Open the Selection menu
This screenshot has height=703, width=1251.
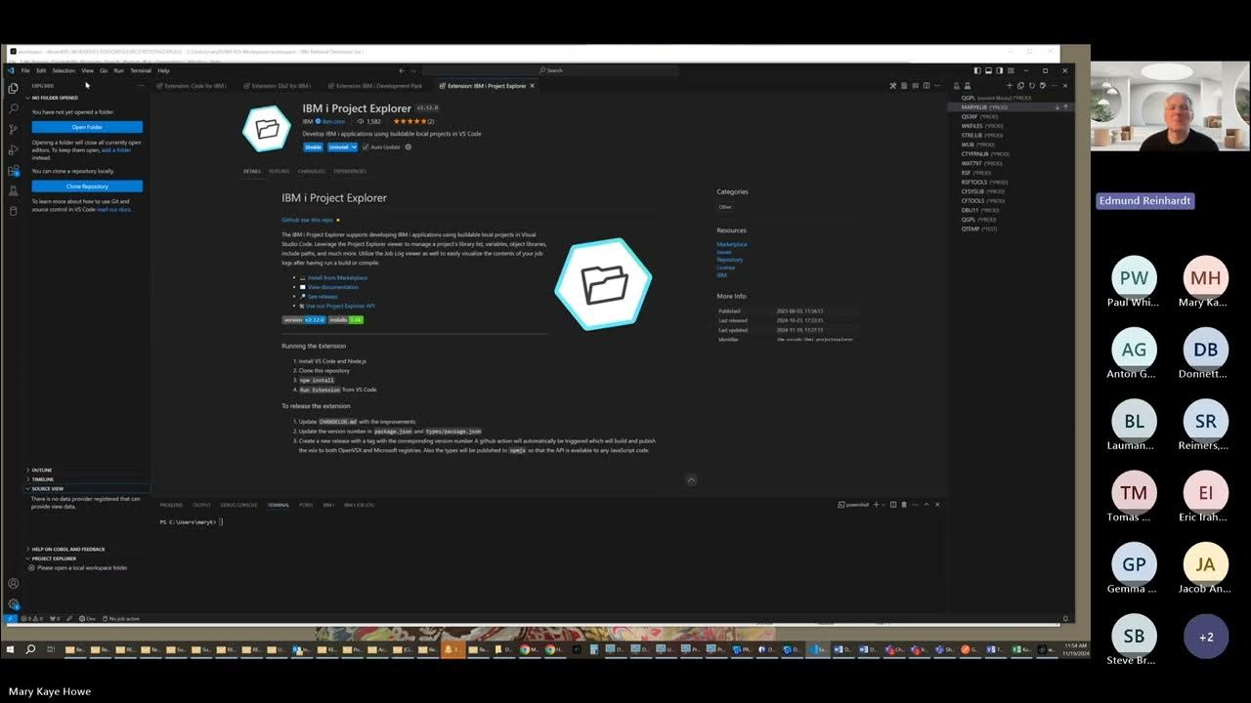(x=64, y=70)
